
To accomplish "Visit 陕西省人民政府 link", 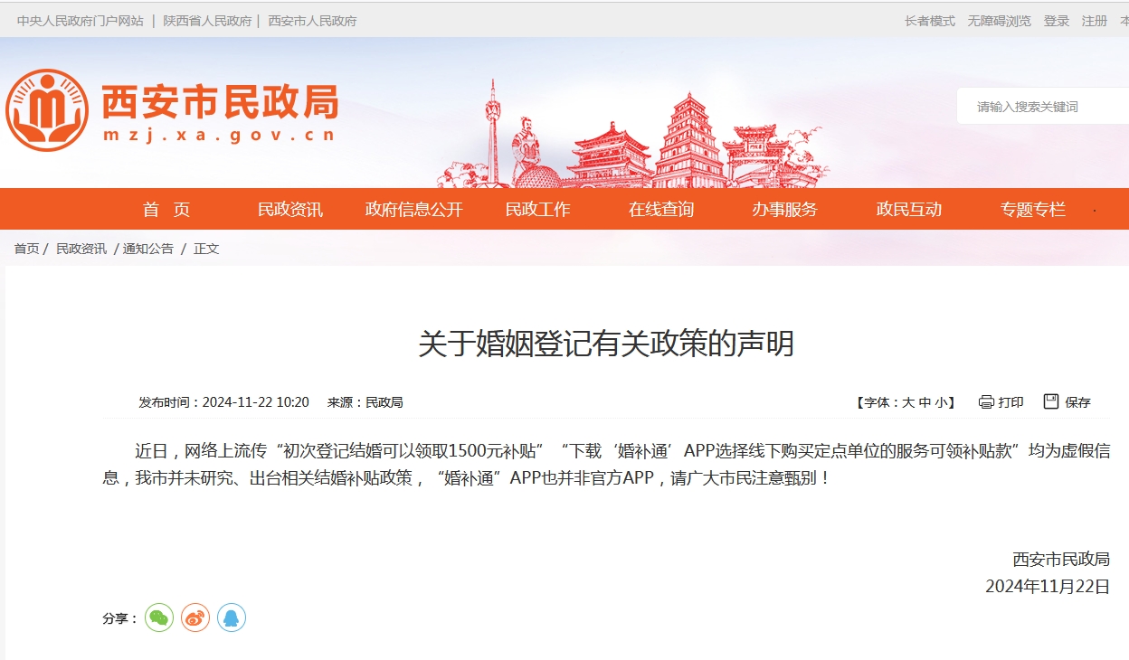I will tap(207, 21).
